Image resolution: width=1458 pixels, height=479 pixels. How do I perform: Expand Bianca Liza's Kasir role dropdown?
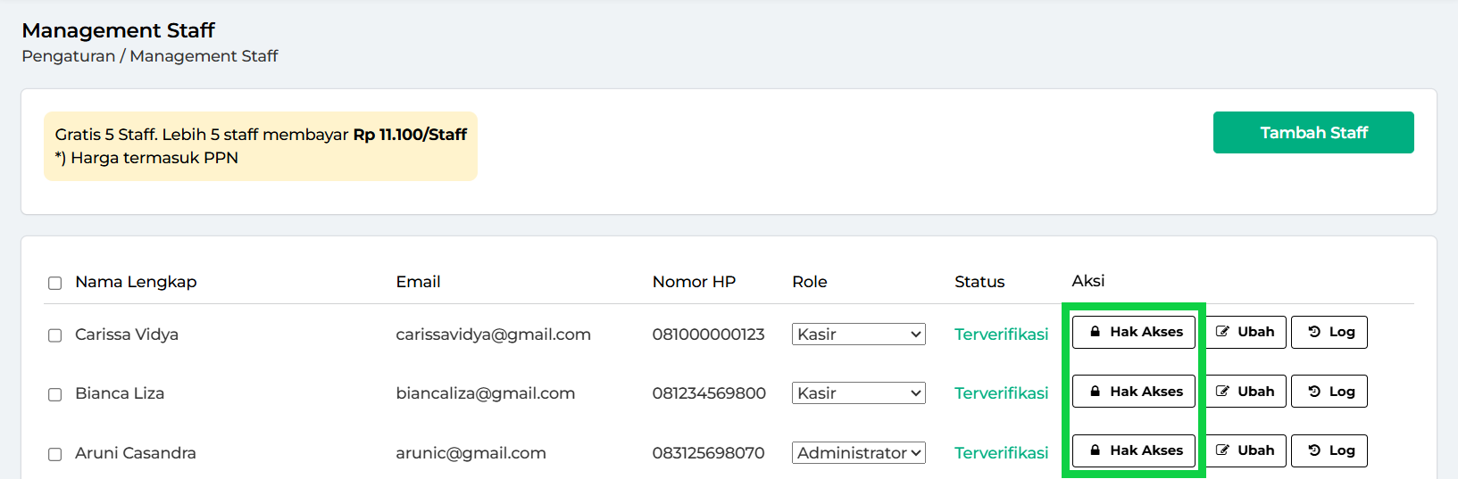click(x=858, y=393)
